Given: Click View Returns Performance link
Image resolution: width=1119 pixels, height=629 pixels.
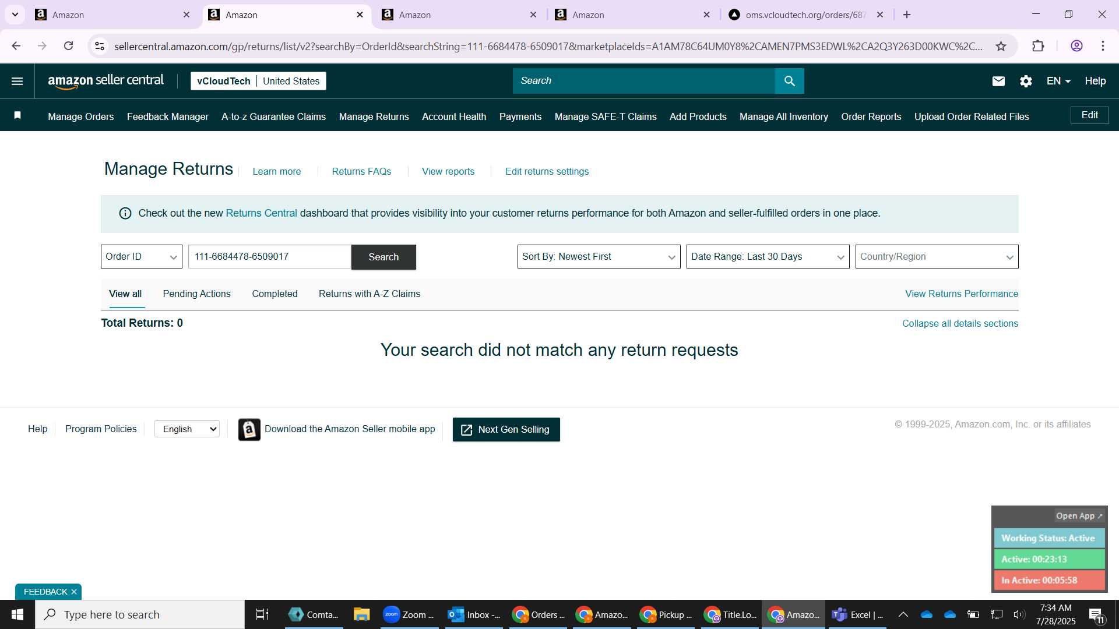Looking at the screenshot, I should pyautogui.click(x=962, y=294).
